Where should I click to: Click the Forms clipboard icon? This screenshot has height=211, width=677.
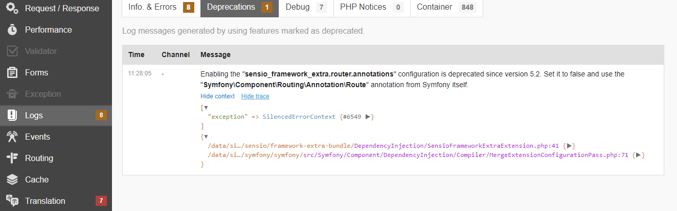12,72
